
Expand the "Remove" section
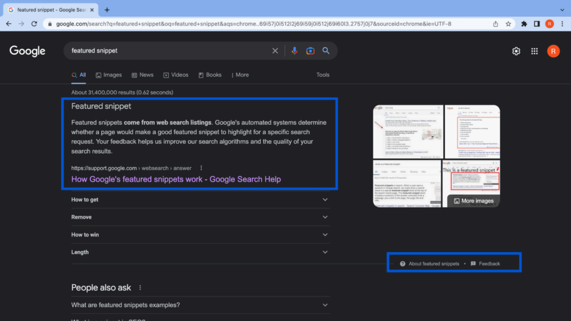tap(200, 217)
